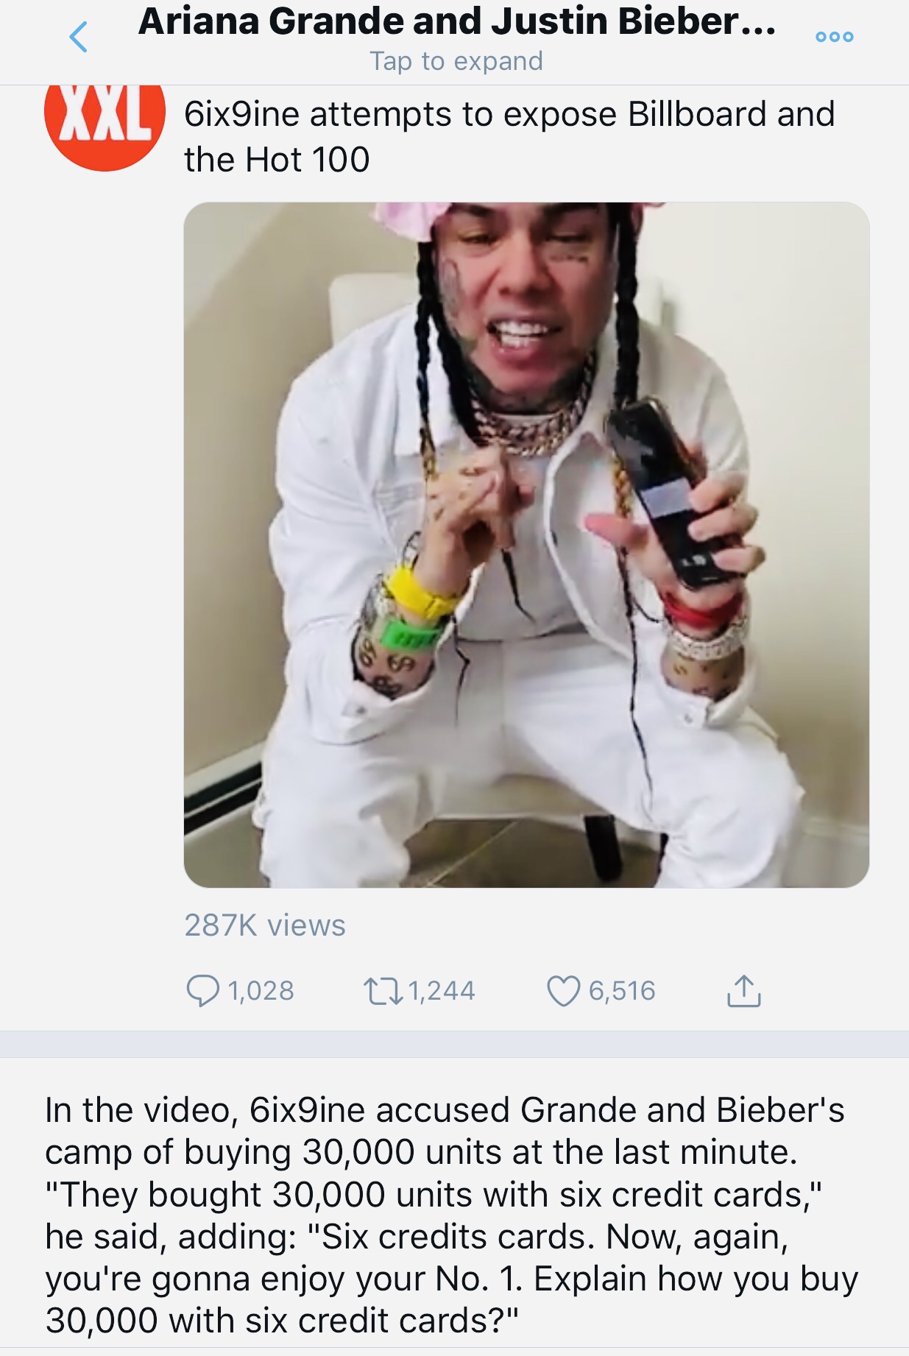Tap 'the Hot 100' tweet text line
The width and height of the screenshot is (909, 1356).
(x=277, y=160)
